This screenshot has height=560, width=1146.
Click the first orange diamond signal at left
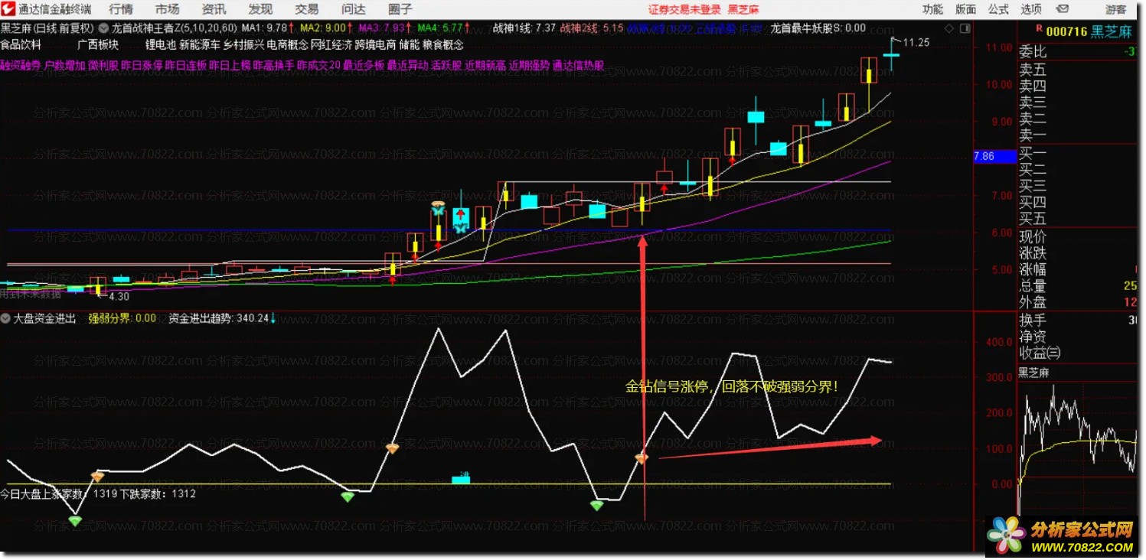[x=97, y=477]
